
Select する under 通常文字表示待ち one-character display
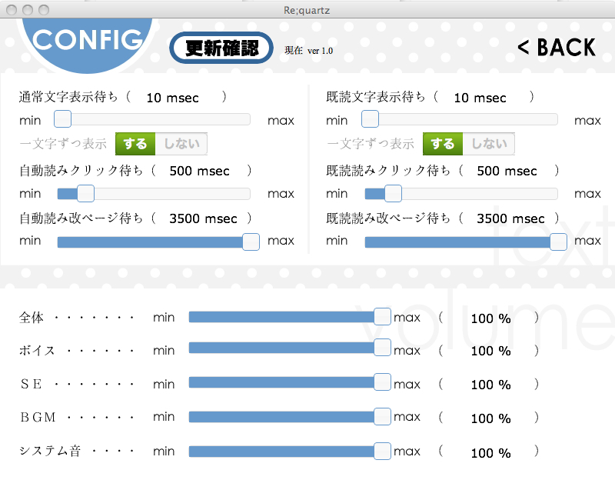point(135,144)
